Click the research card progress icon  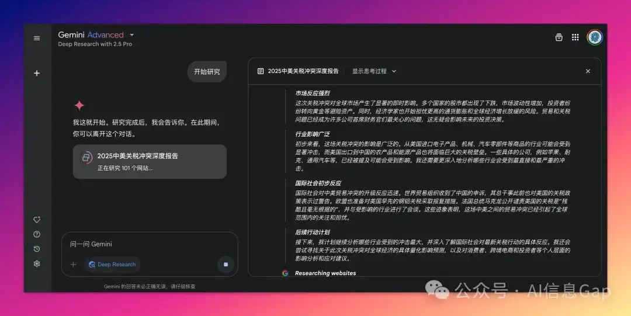pos(86,157)
